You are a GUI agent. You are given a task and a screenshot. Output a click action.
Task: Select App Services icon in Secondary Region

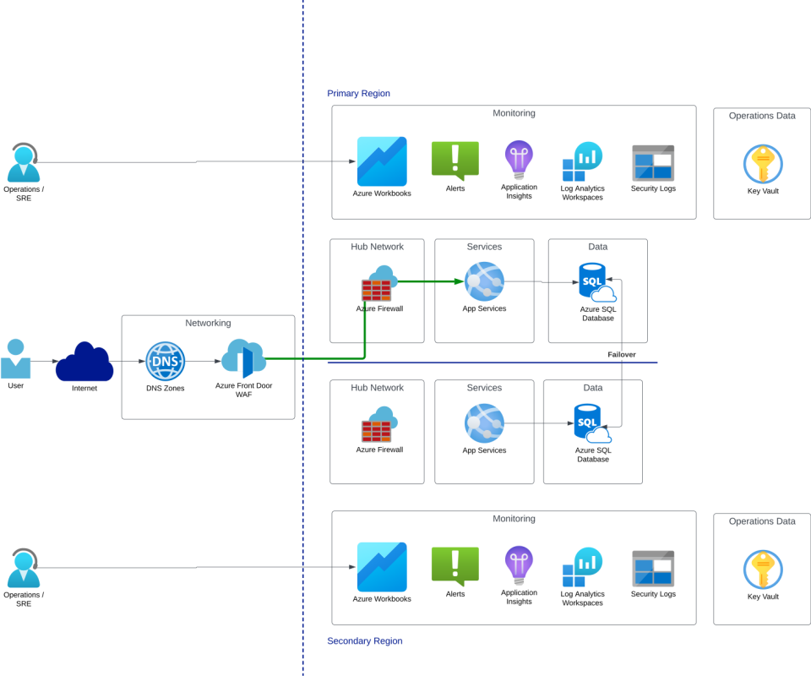[x=484, y=423]
